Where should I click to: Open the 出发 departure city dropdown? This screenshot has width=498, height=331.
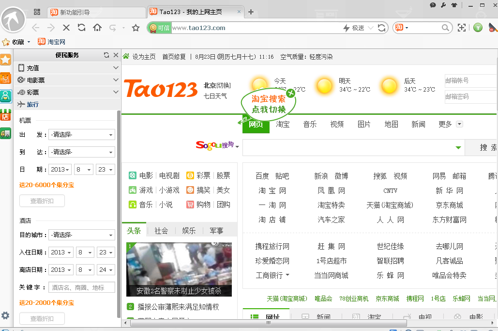coord(82,135)
